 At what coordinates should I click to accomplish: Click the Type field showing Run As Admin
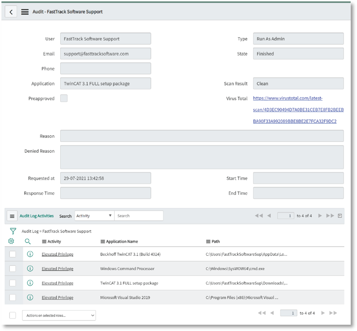(x=298, y=39)
